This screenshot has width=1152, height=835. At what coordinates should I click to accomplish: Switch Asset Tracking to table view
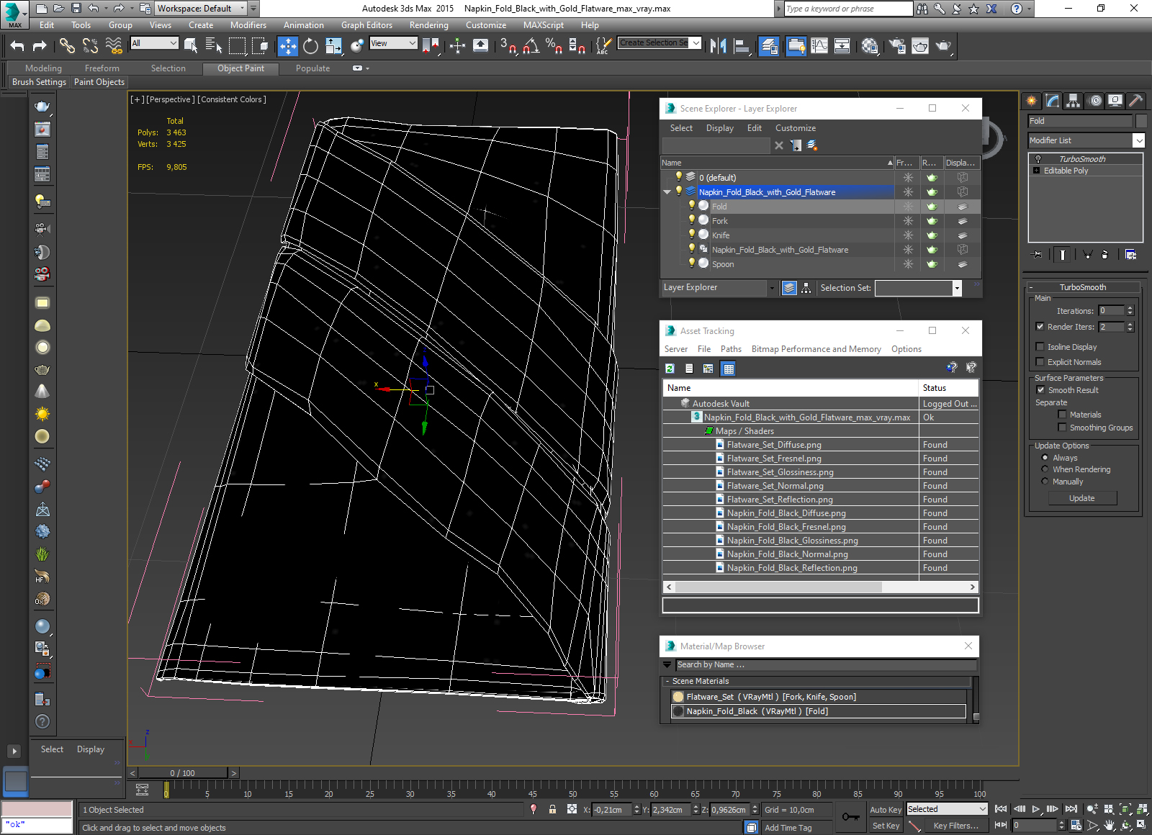[729, 369]
